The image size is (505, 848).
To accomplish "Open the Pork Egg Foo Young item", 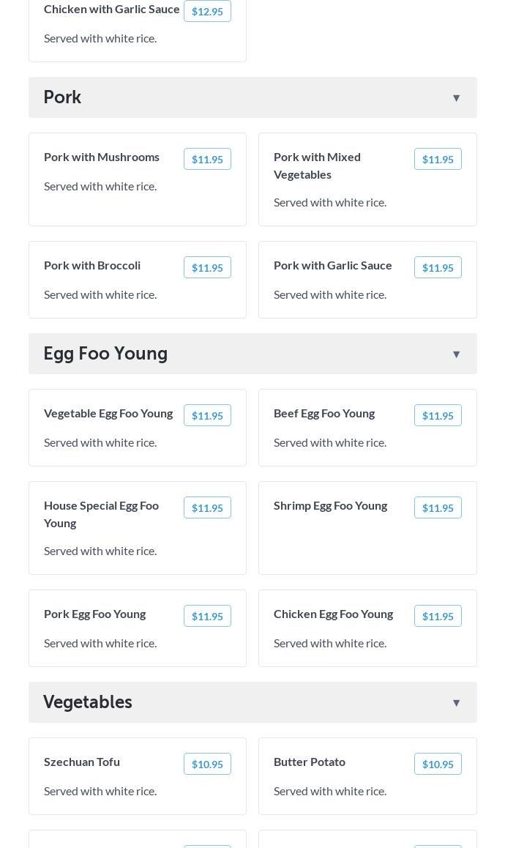I will pyautogui.click(x=94, y=614).
